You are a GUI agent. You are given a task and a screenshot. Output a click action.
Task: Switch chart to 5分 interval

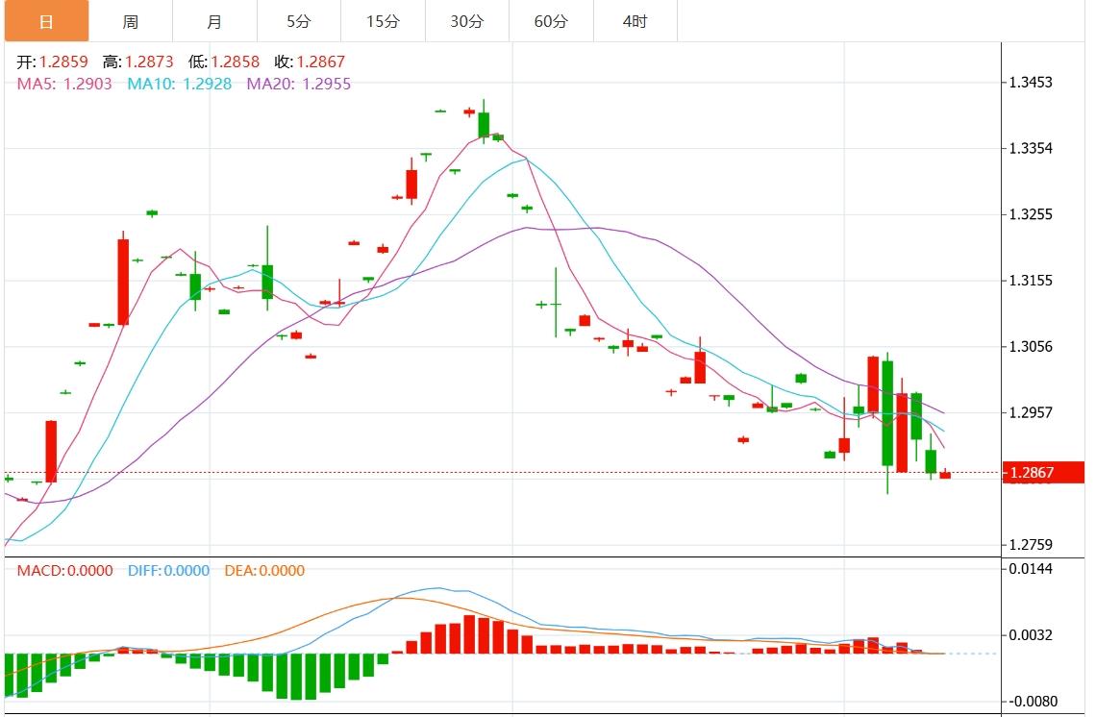coord(299,21)
